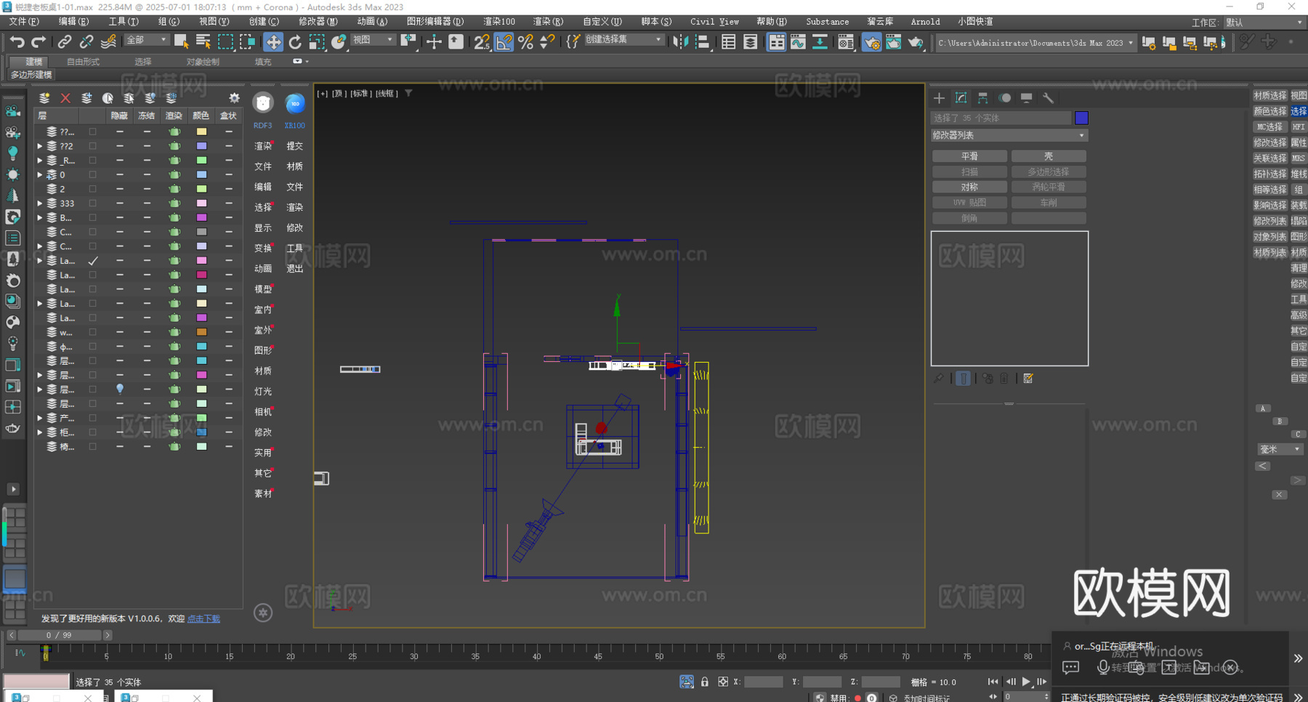Open the Curve Editor icon
The image size is (1308, 702).
798,42
